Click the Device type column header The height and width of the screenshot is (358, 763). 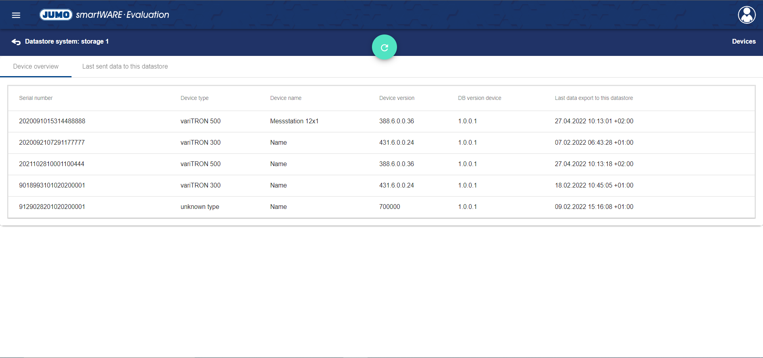[x=194, y=98]
